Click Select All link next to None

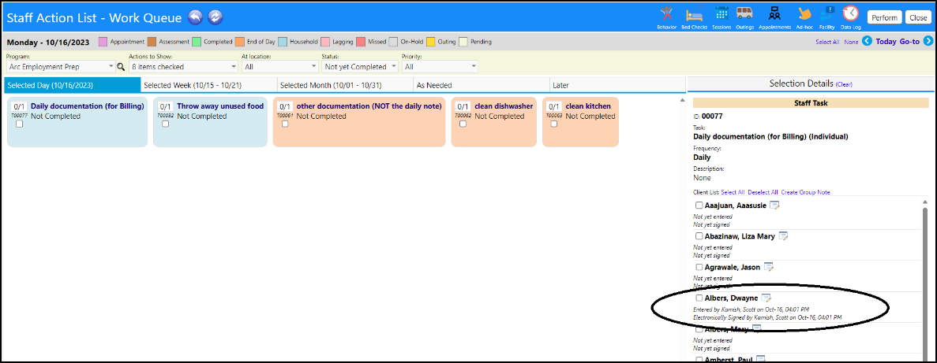[827, 42]
